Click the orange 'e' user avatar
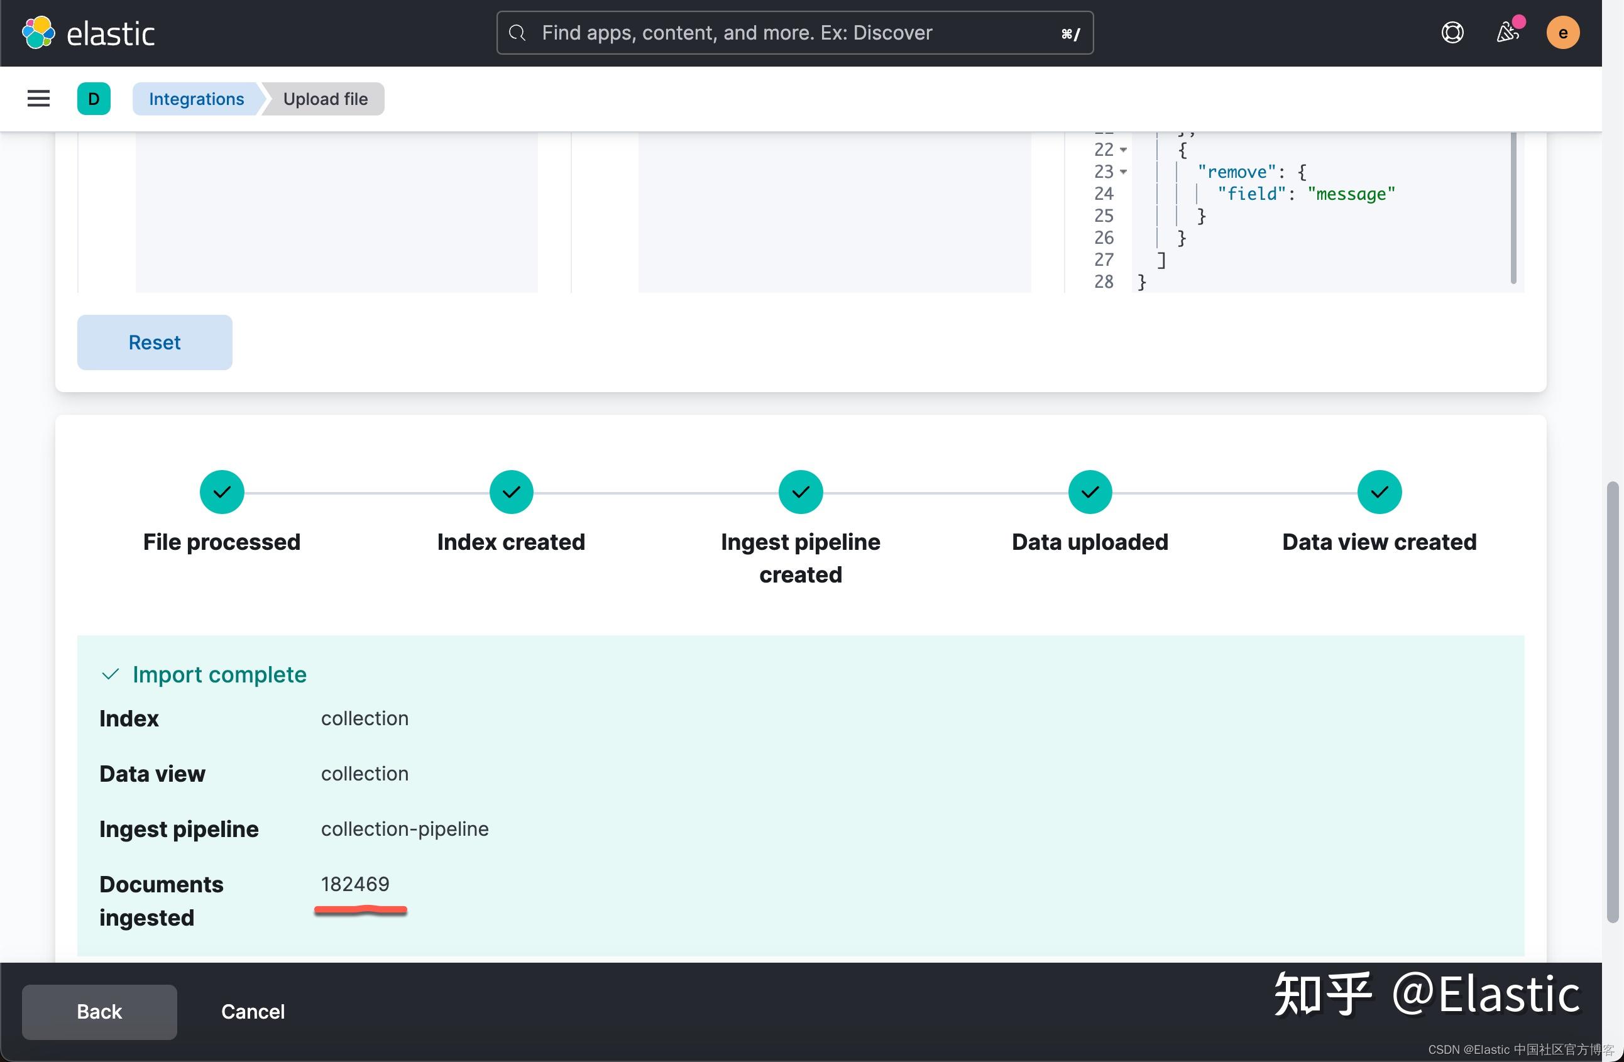The height and width of the screenshot is (1062, 1624). [x=1562, y=32]
